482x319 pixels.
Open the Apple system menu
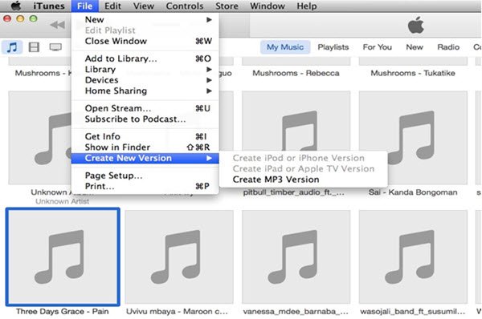tap(16, 6)
